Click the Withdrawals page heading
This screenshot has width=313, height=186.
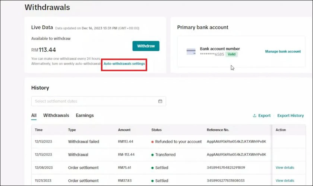tap(47, 7)
